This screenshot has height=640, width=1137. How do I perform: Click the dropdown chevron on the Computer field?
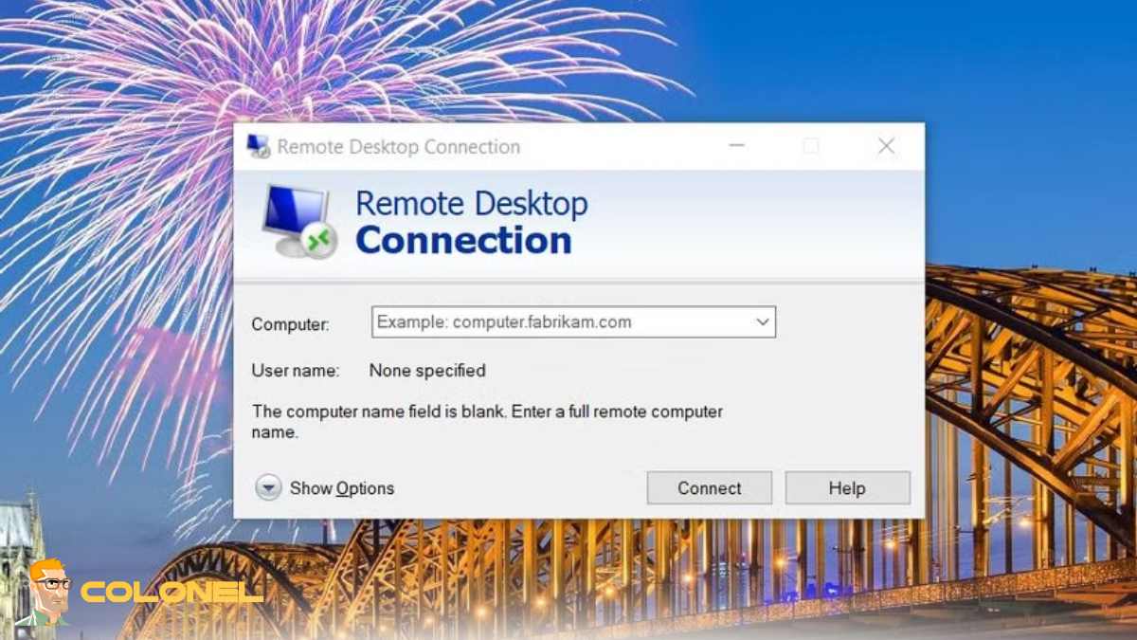coord(762,321)
